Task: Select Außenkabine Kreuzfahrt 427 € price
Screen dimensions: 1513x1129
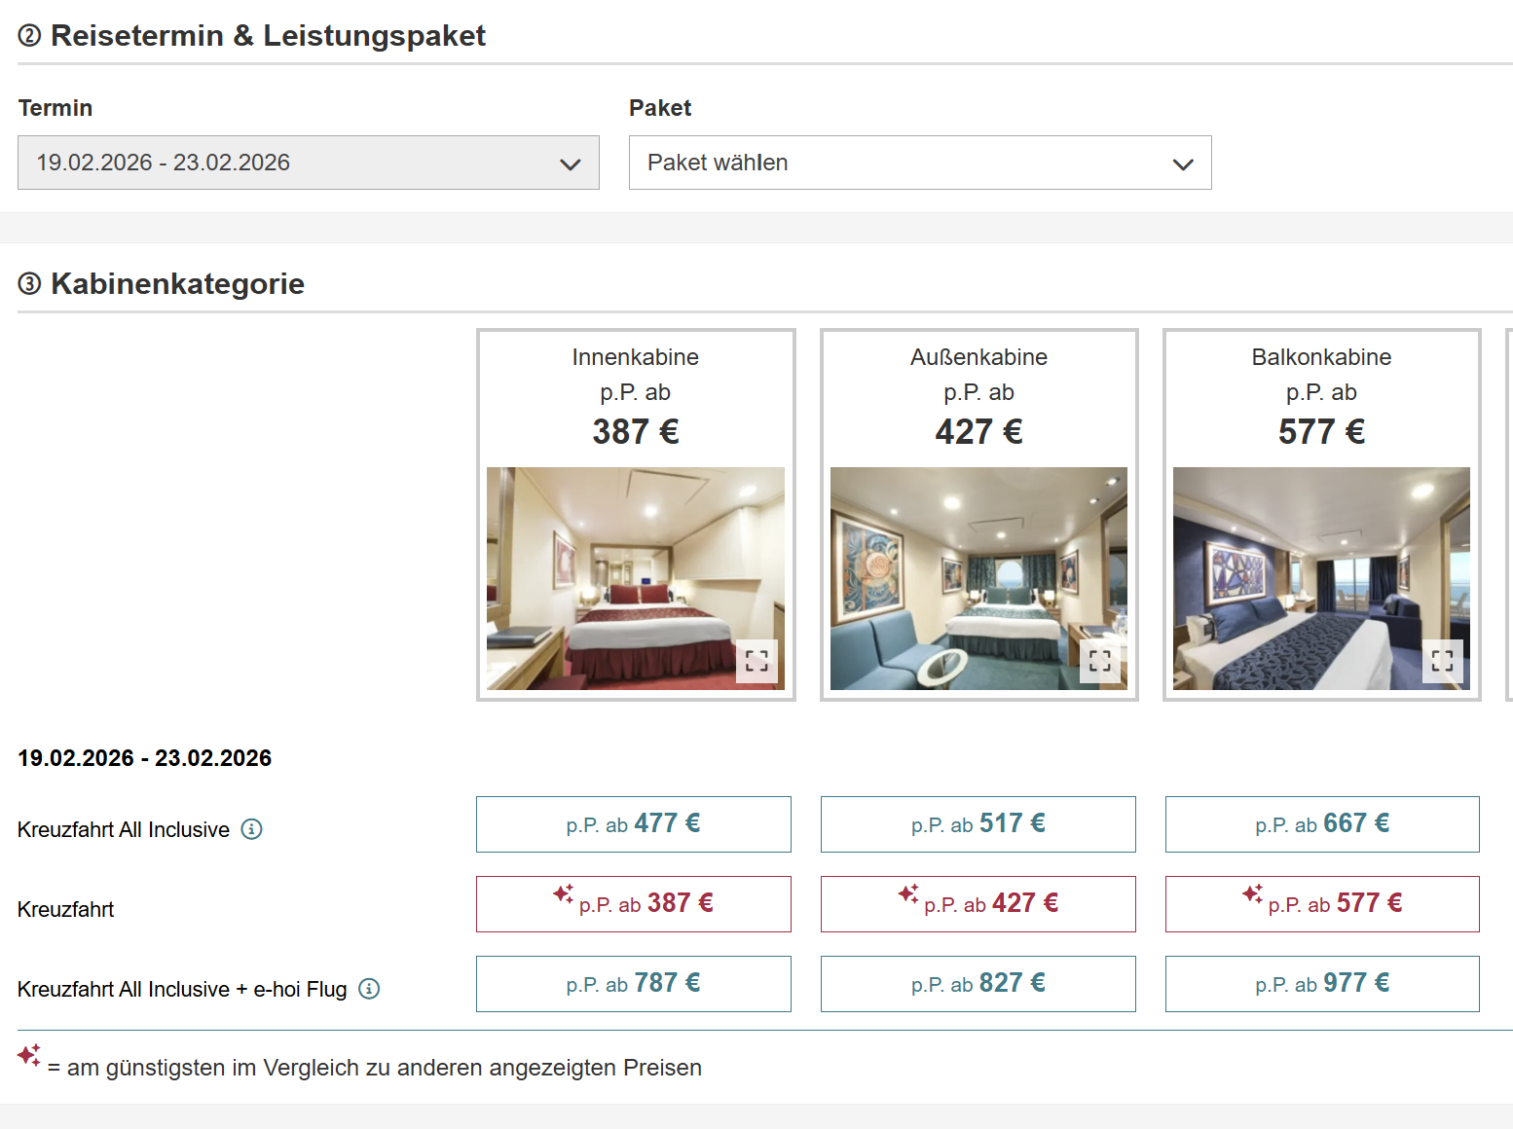Action: tap(978, 904)
